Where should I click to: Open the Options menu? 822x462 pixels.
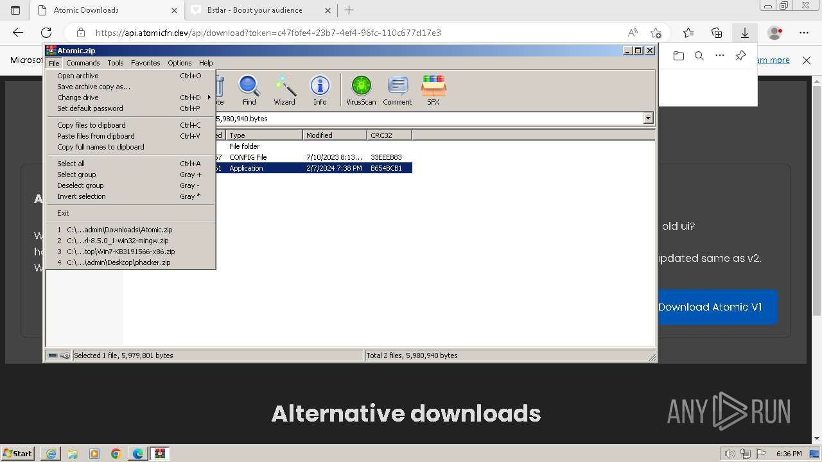180,63
